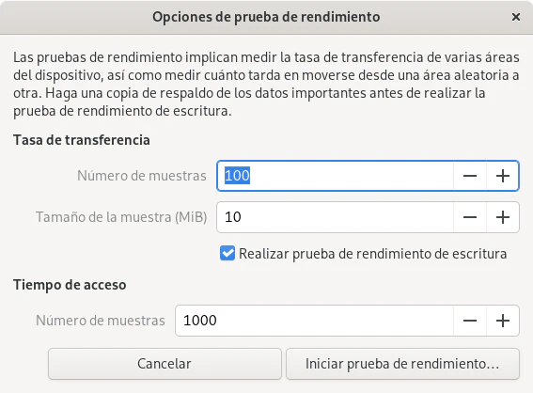The height and width of the screenshot is (393, 533).
Task: Increase transfer rate Número de muestras with plus
Action: tap(503, 176)
